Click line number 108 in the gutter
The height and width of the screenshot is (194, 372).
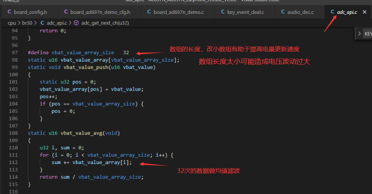click(13, 133)
